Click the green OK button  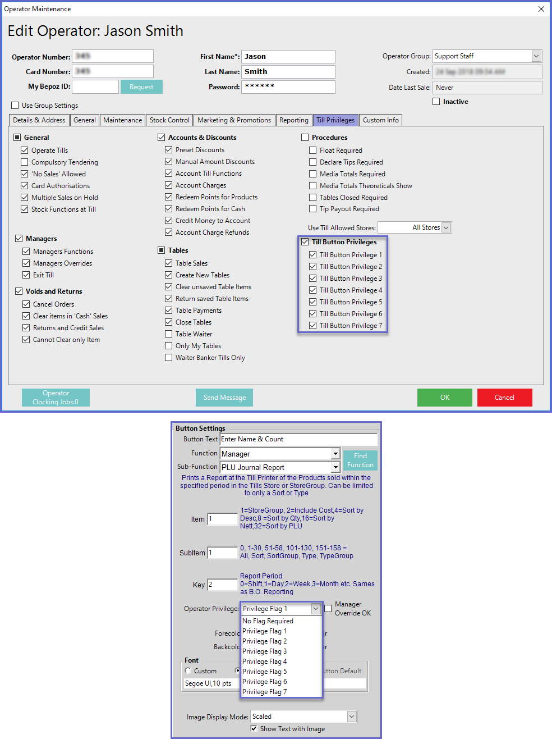pyautogui.click(x=445, y=398)
